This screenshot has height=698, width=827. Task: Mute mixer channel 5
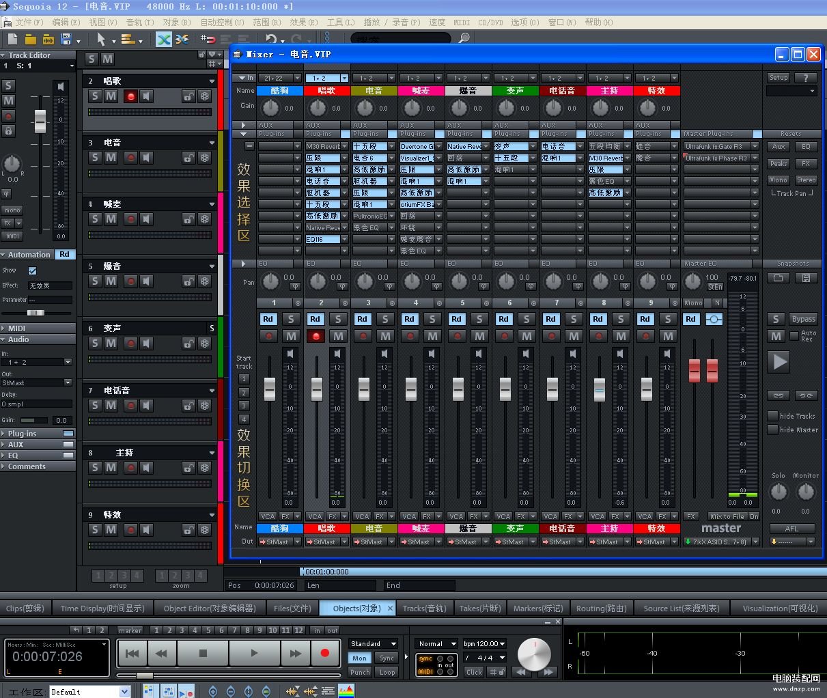coord(479,336)
